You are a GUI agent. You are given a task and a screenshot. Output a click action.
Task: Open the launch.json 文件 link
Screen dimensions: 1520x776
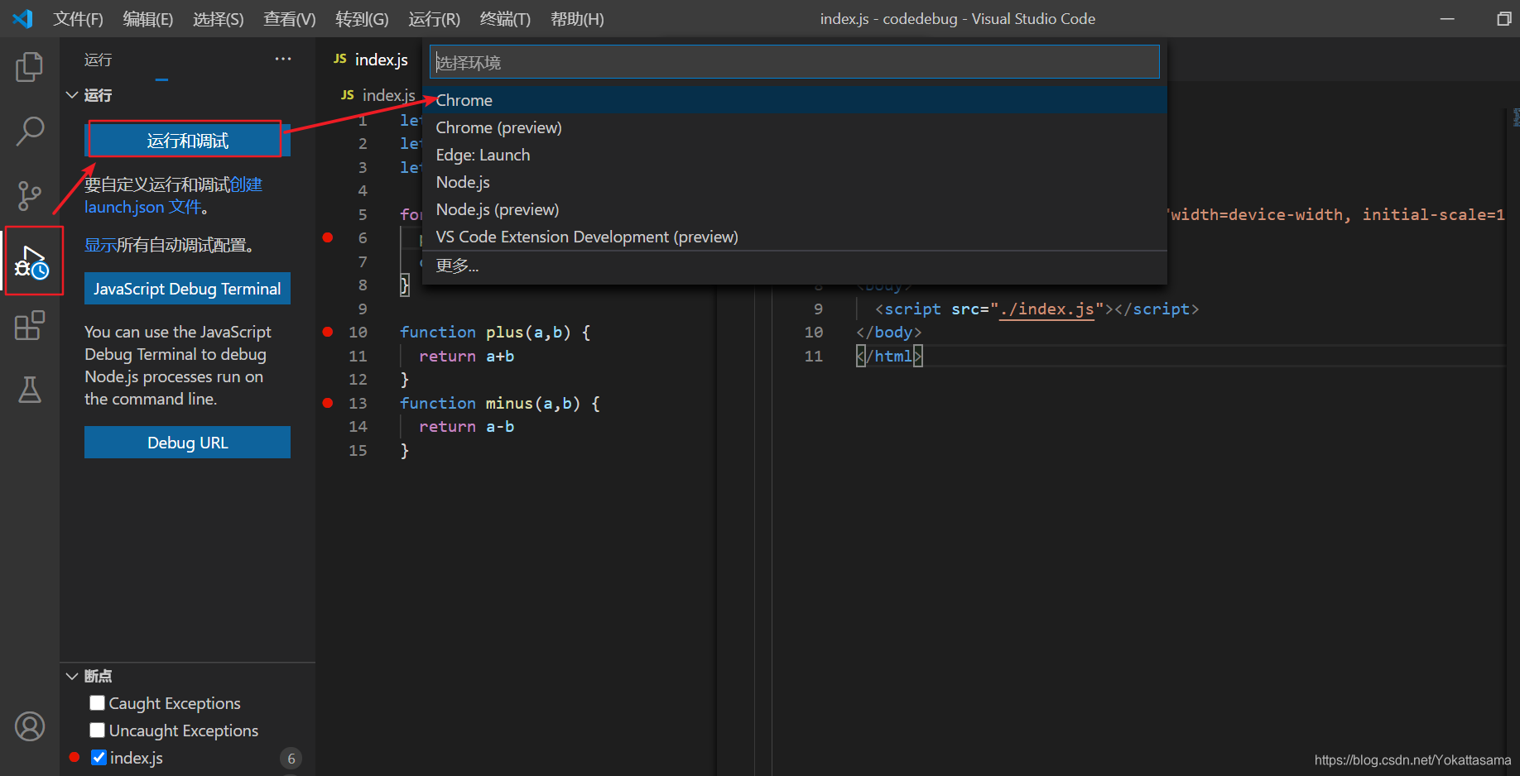(124, 207)
